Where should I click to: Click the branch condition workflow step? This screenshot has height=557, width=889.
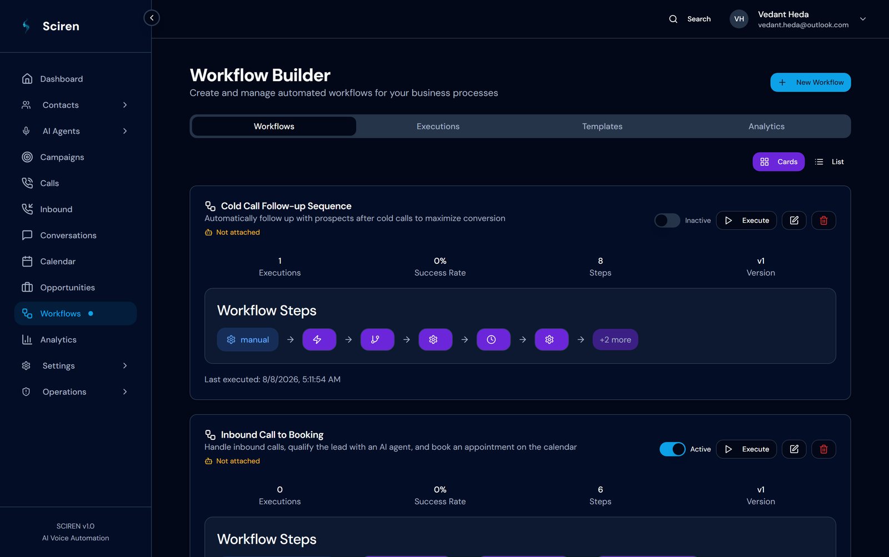pyautogui.click(x=377, y=340)
